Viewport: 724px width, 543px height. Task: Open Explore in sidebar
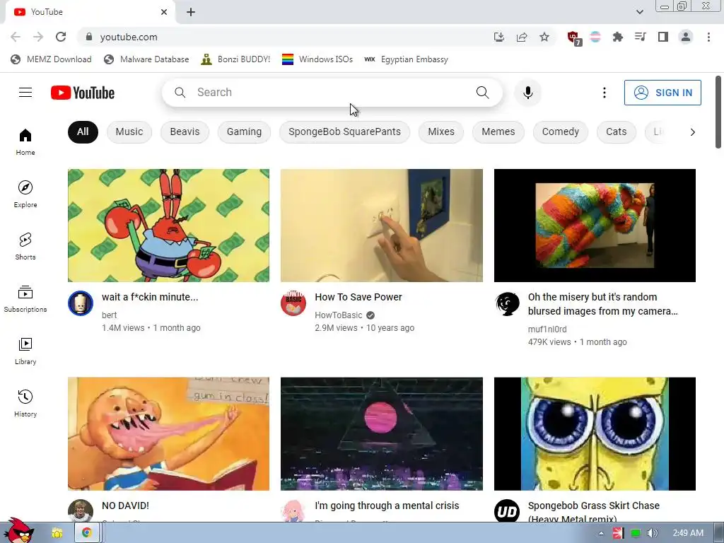pyautogui.click(x=25, y=194)
